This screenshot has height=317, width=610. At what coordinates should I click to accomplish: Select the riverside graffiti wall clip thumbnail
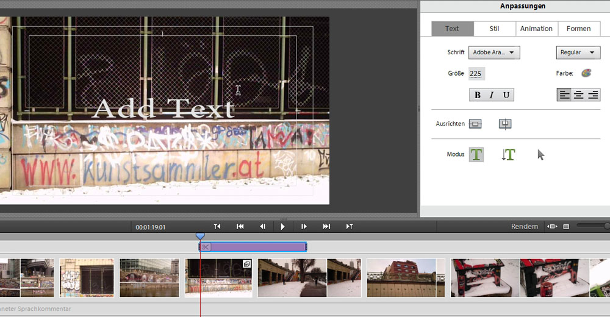[149, 278]
